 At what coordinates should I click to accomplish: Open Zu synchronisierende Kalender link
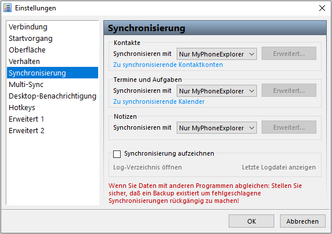pyautogui.click(x=159, y=101)
